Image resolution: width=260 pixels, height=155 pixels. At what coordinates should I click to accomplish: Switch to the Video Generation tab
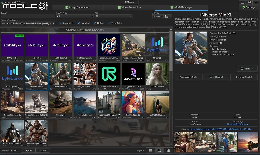click(x=129, y=7)
